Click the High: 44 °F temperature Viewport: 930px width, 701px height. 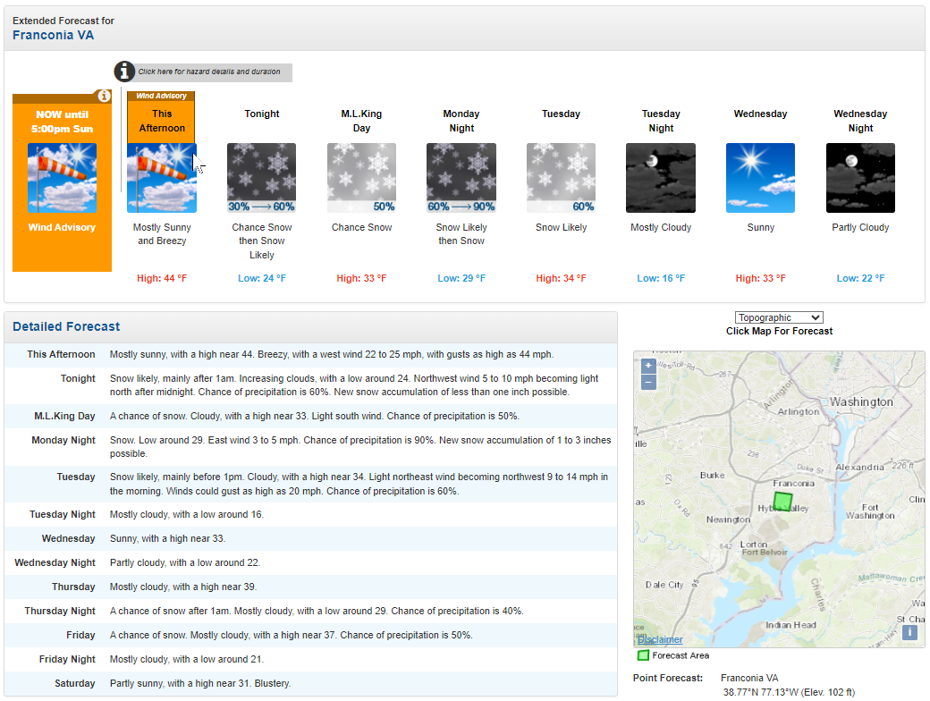(162, 278)
